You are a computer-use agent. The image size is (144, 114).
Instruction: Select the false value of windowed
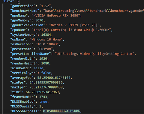(38, 68)
